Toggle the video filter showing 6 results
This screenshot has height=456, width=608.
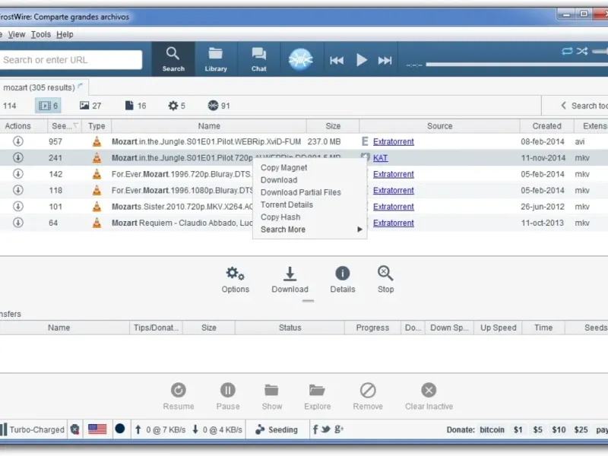48,106
